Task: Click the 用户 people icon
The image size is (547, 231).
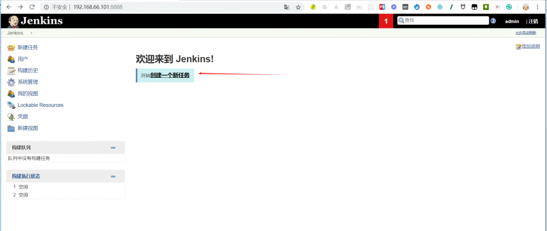Action: coord(11,59)
